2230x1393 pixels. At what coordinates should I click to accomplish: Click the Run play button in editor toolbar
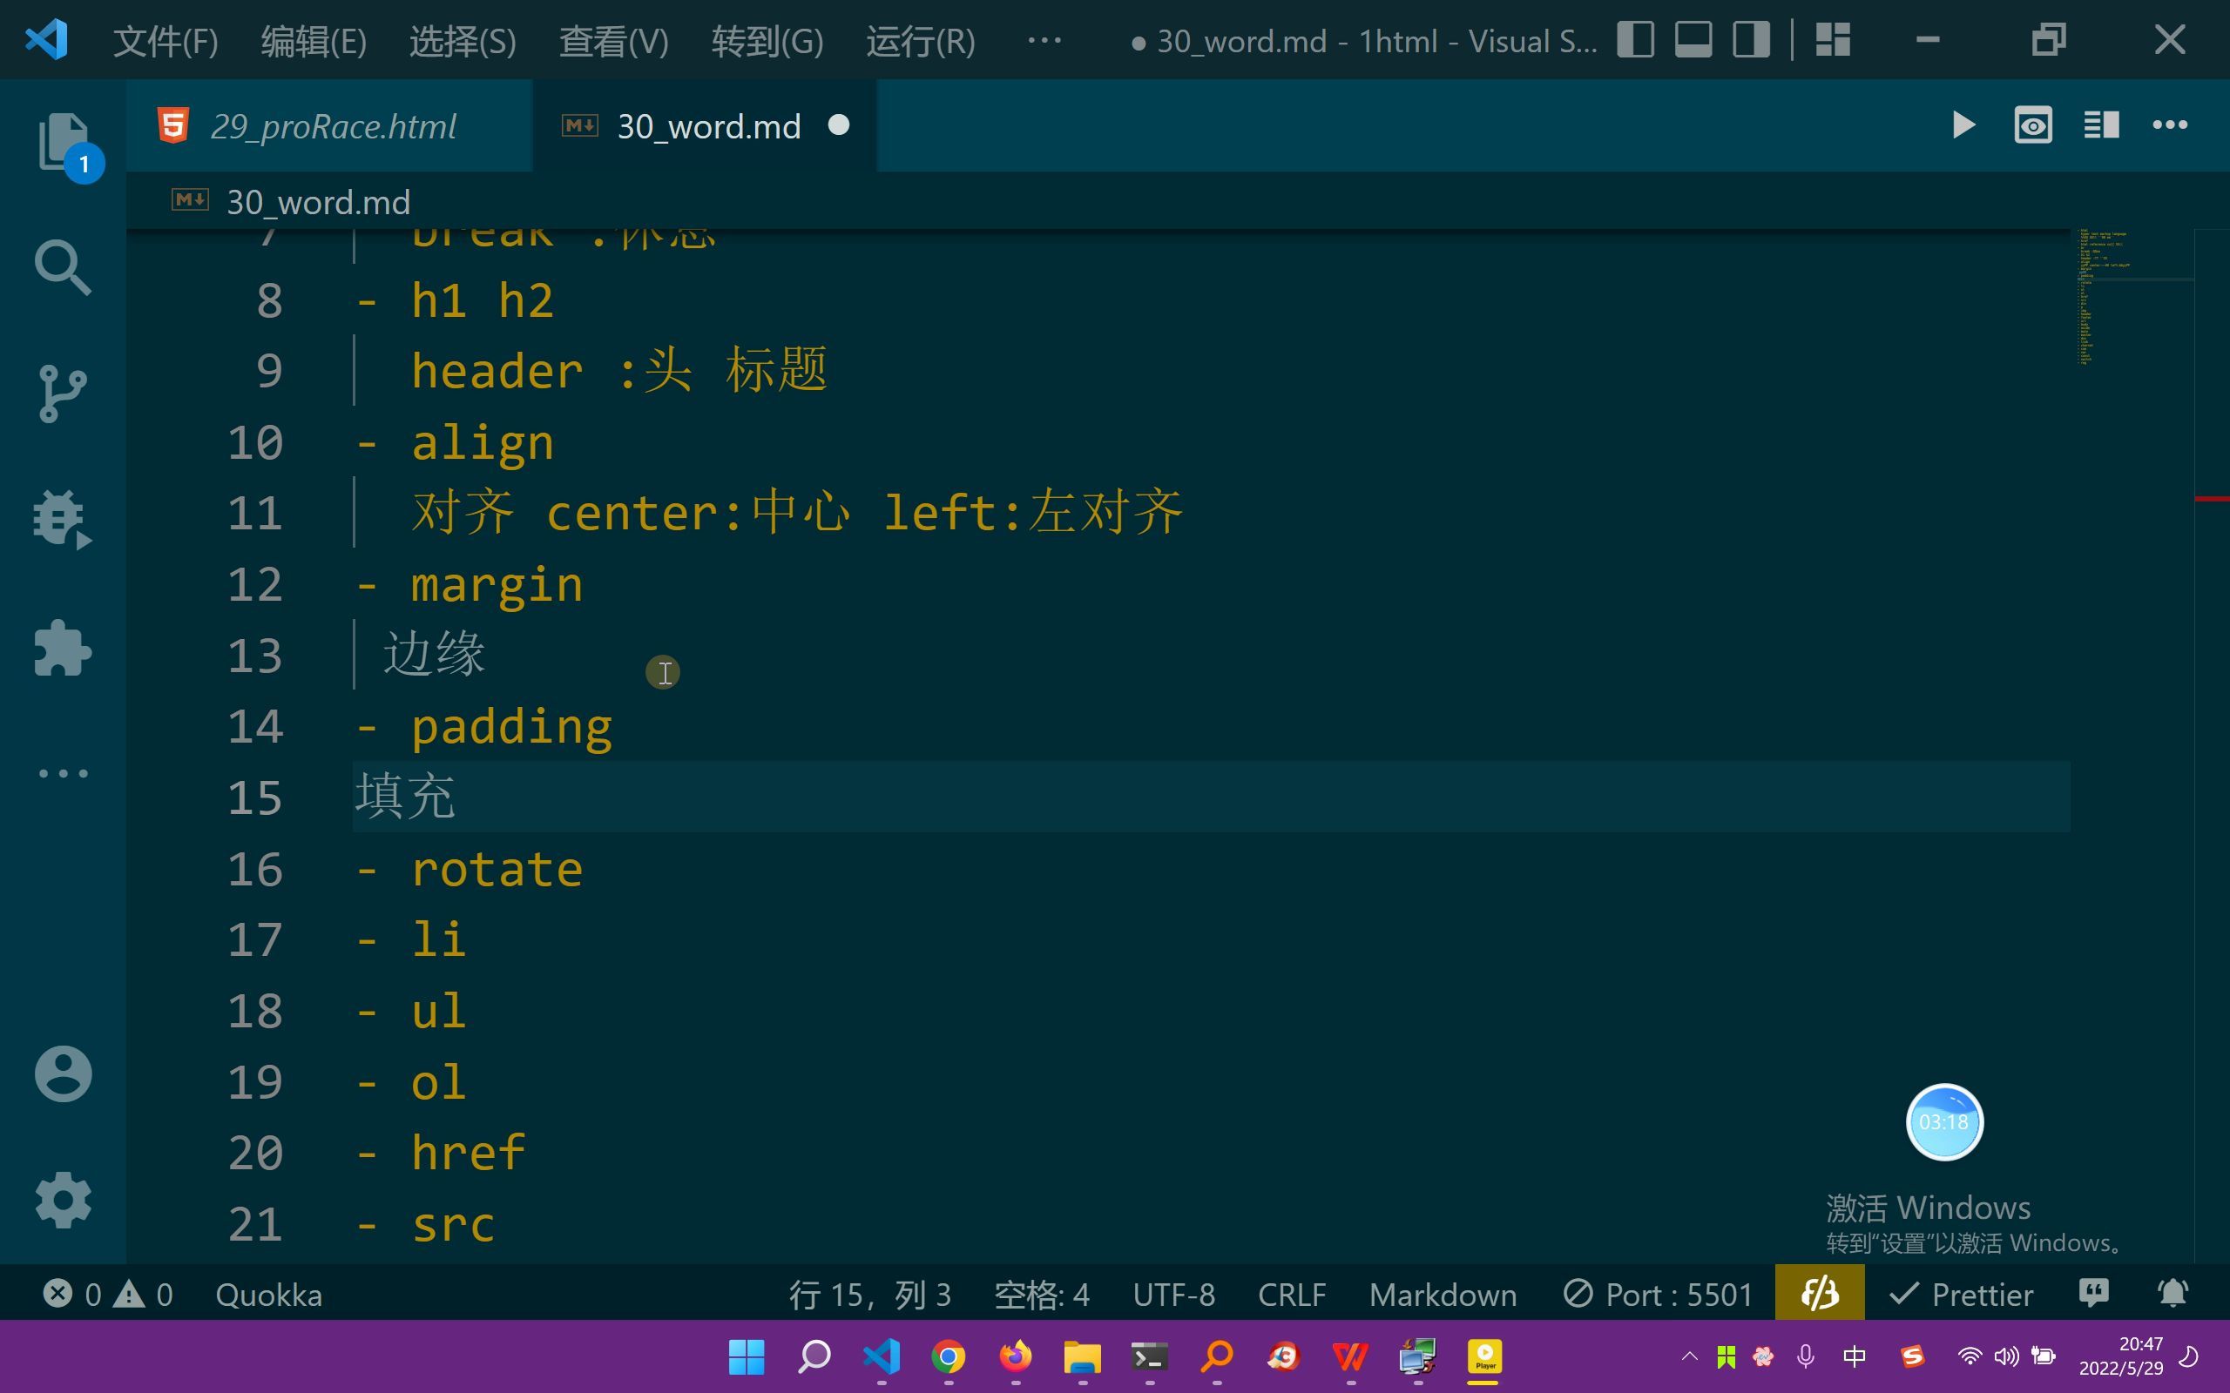coord(1963,125)
